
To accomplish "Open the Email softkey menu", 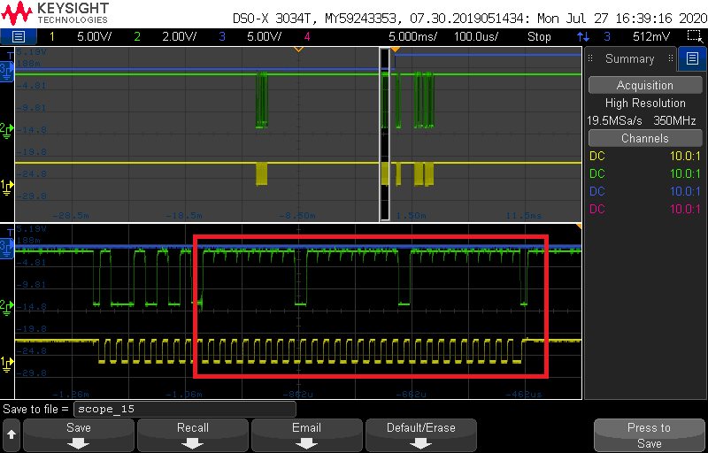I will (307, 435).
